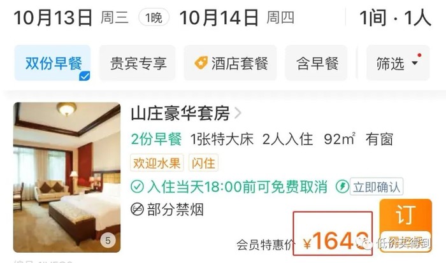446x263 pixels.
Task: Click the no-smoking 部分禁烟 icon
Action: [137, 210]
